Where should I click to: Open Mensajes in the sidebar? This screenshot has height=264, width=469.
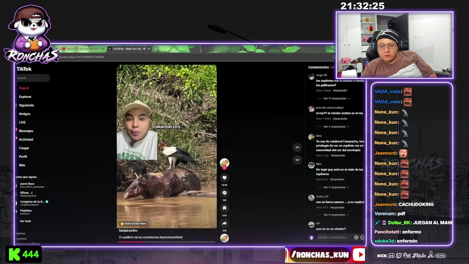coord(26,131)
